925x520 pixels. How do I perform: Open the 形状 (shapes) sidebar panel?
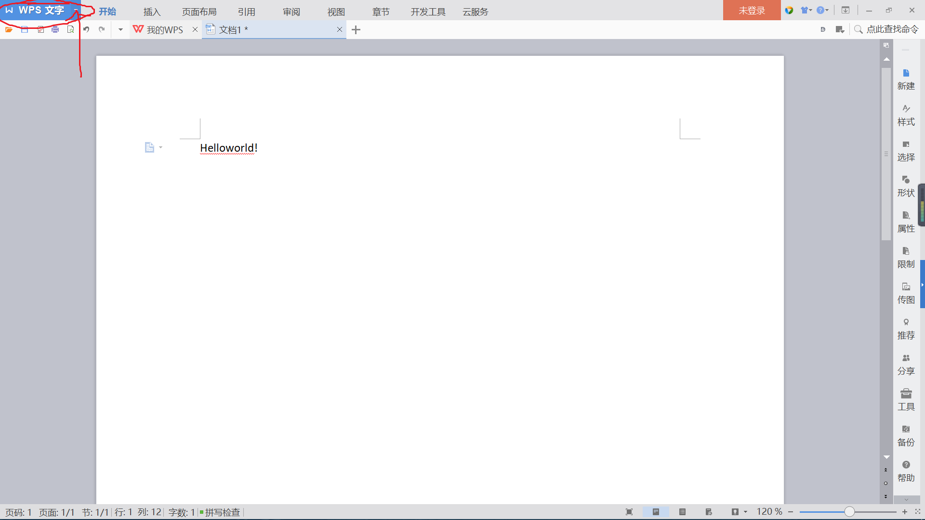(906, 186)
